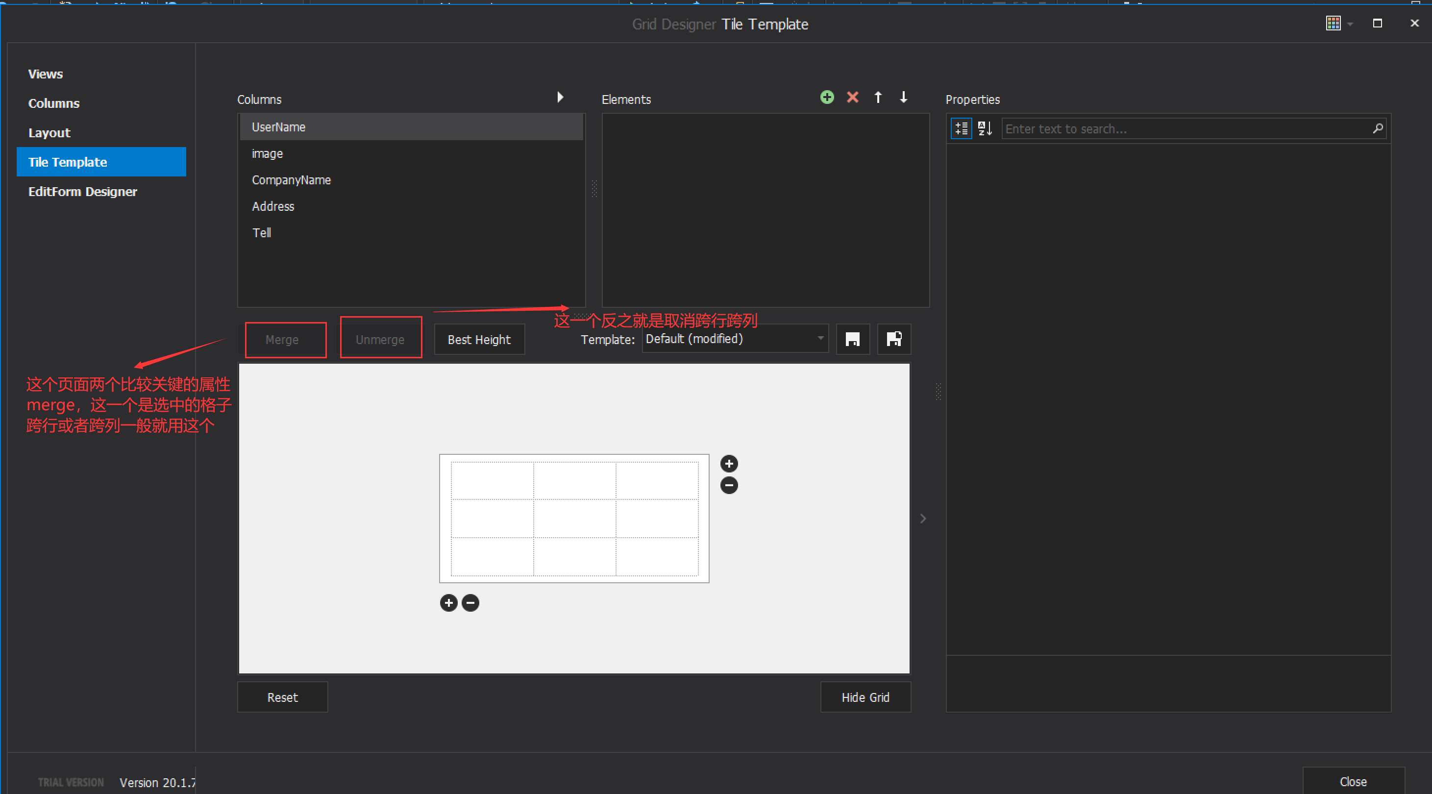
Task: Move element down with the down arrow icon
Action: [903, 97]
